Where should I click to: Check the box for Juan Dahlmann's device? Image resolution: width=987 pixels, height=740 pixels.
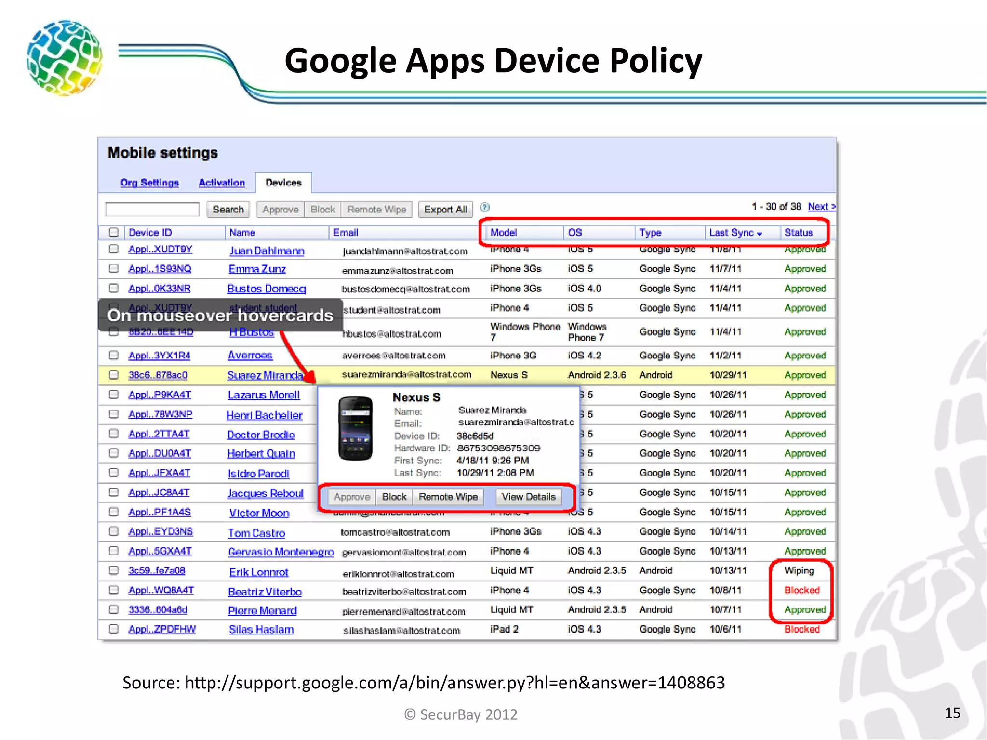(114, 249)
